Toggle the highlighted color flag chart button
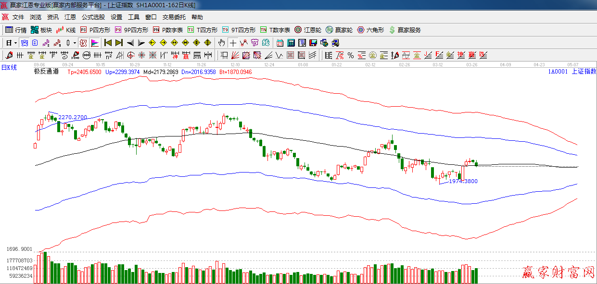The image size is (597, 284). pyautogui.click(x=95, y=43)
